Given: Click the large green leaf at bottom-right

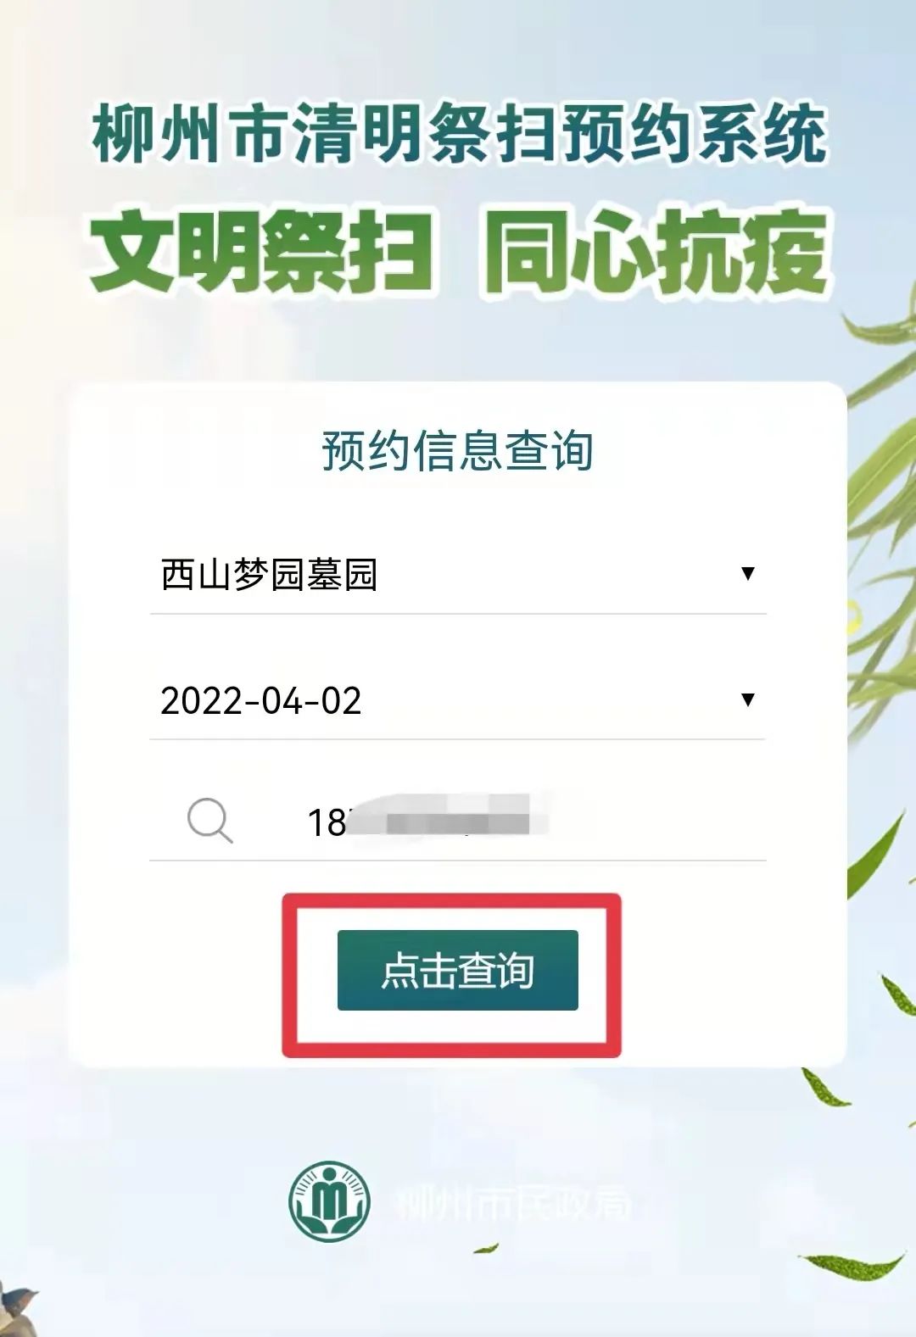Looking at the screenshot, I should (852, 1265).
